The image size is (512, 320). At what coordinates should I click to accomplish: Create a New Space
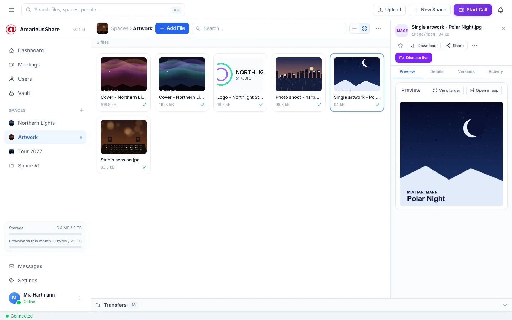tap(430, 10)
